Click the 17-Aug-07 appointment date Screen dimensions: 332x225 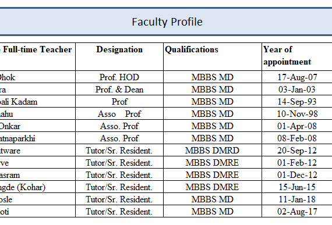point(297,77)
